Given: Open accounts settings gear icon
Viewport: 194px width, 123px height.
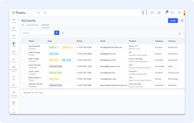Looking at the screenshot, I should [x=182, y=21].
